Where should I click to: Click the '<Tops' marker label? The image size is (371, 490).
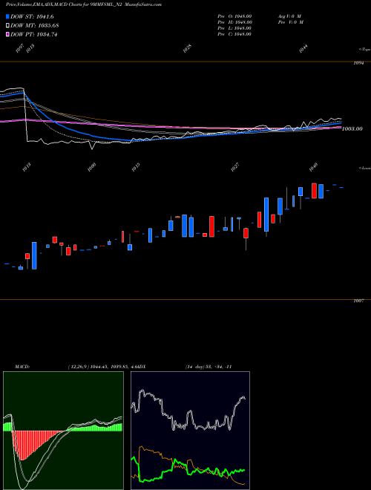[x=364, y=50]
